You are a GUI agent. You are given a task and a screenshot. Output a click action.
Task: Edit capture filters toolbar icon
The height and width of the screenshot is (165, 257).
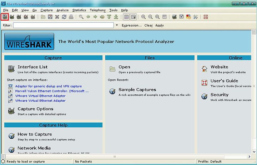pos(175,17)
